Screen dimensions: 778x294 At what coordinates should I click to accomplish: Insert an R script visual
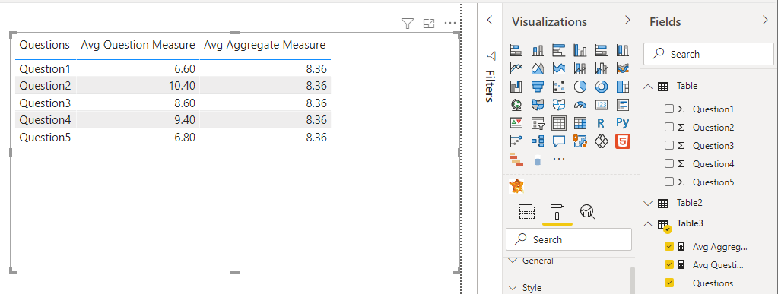tap(602, 123)
